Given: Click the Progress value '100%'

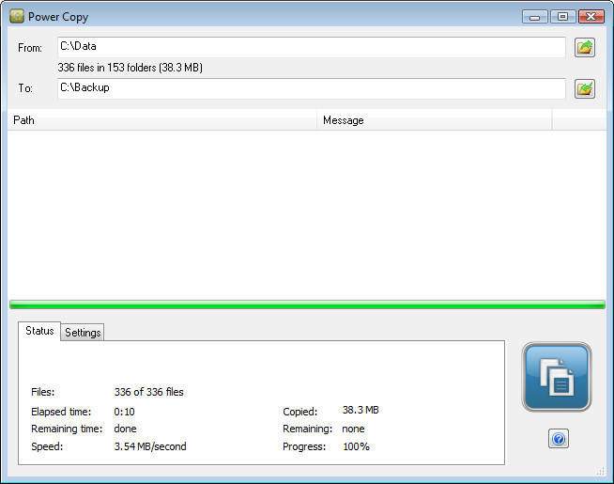Looking at the screenshot, I should (x=356, y=446).
